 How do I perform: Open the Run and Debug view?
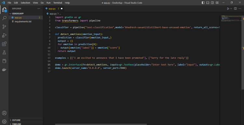click(4, 35)
